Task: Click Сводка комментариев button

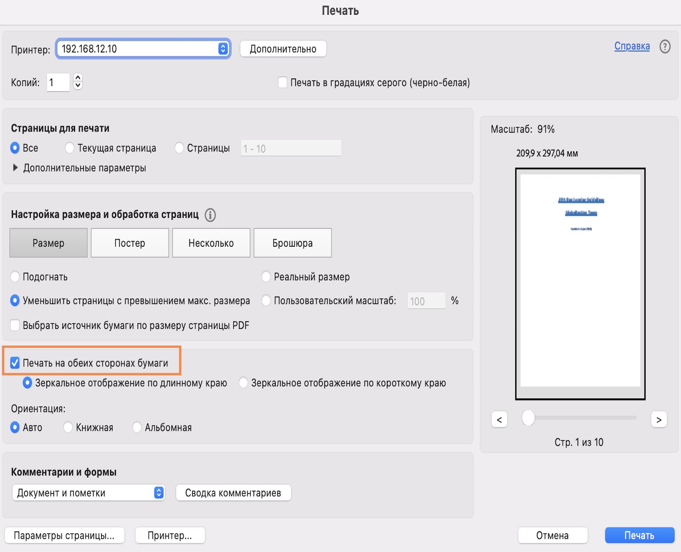Action: tap(233, 493)
